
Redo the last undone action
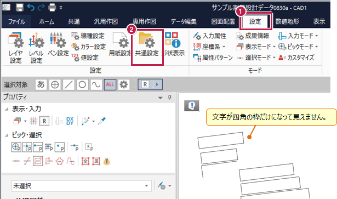coord(41,8)
